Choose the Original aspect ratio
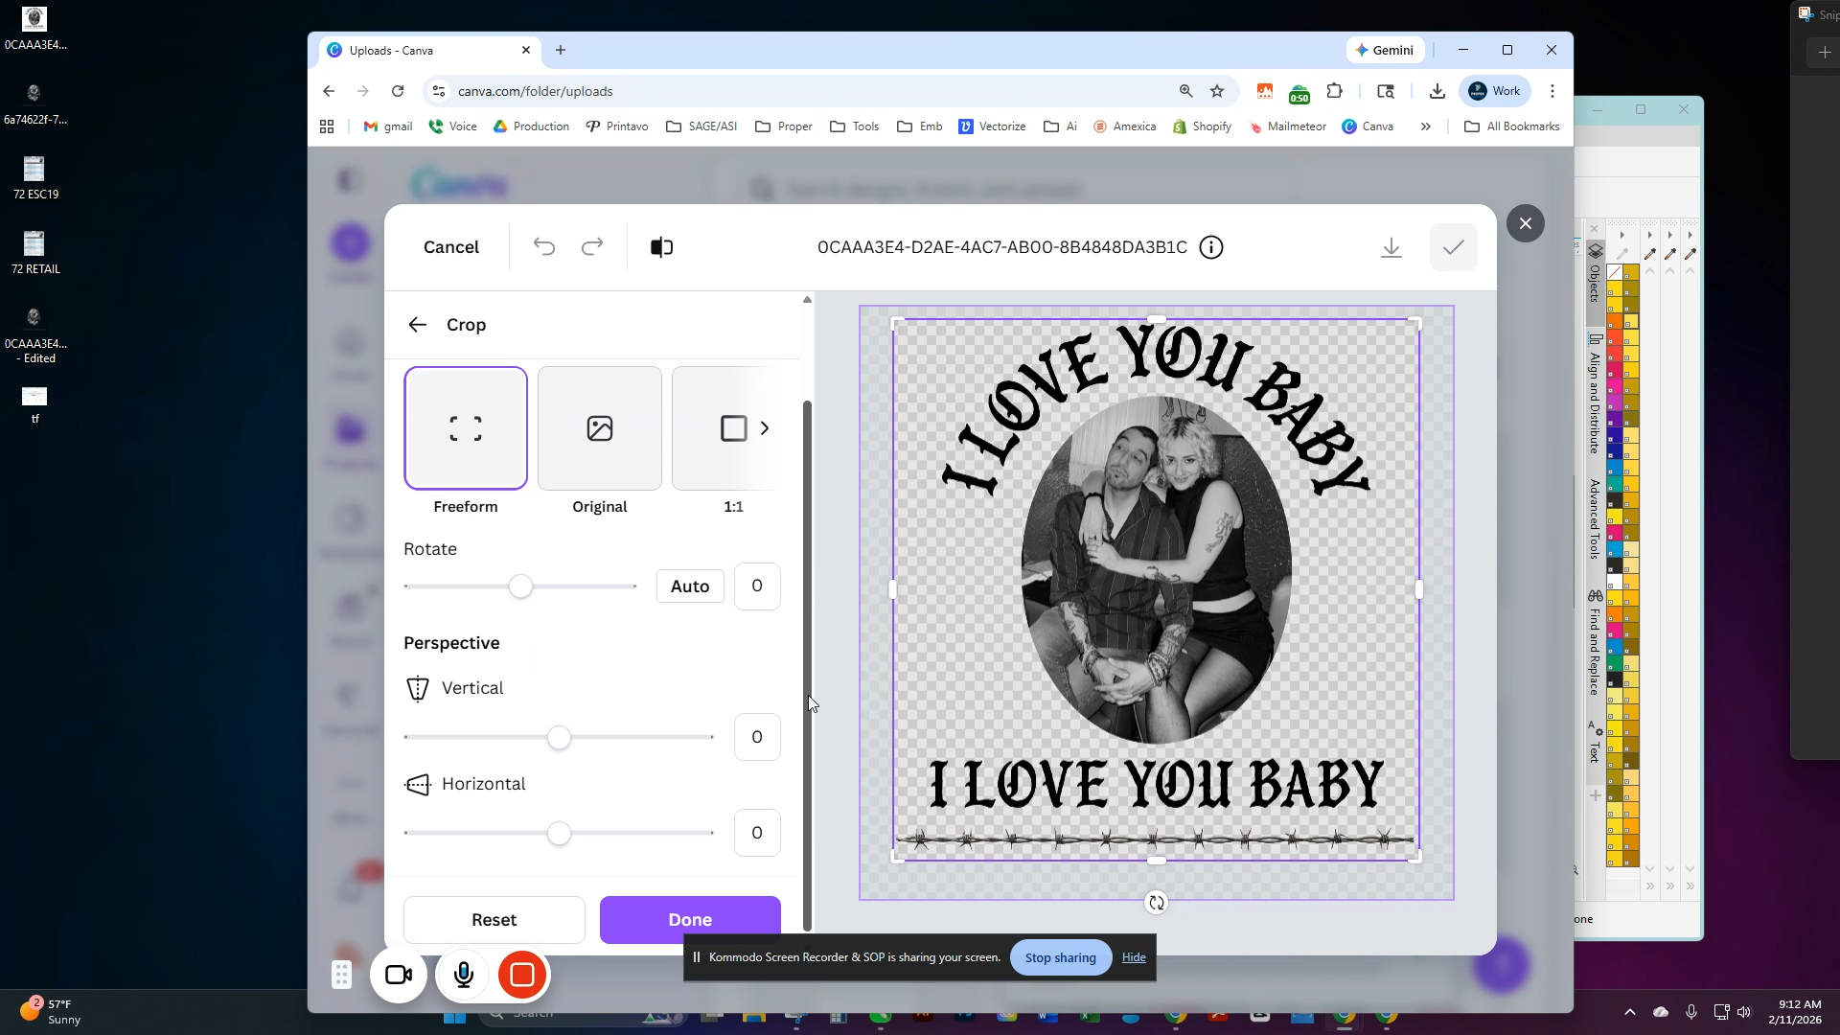 pos(600,428)
